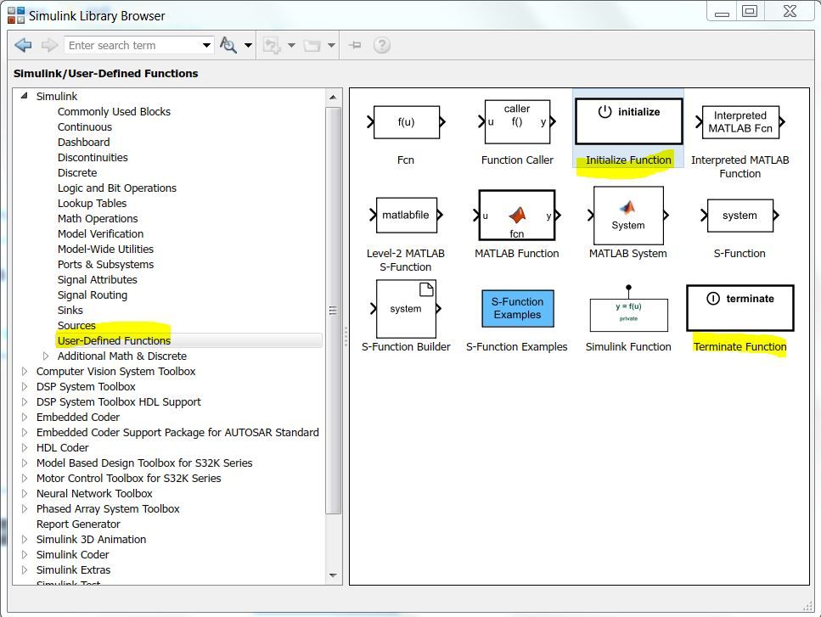
Task: Select the S-Function block
Action: pos(739,215)
